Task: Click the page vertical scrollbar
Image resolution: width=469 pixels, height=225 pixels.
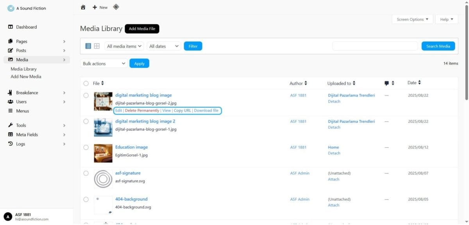Action: tap(466, 51)
